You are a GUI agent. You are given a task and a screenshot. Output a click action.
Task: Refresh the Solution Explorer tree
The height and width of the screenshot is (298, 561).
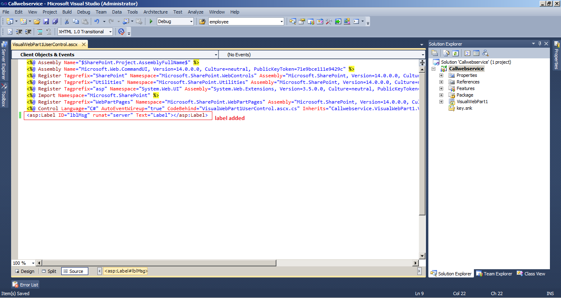(455, 53)
